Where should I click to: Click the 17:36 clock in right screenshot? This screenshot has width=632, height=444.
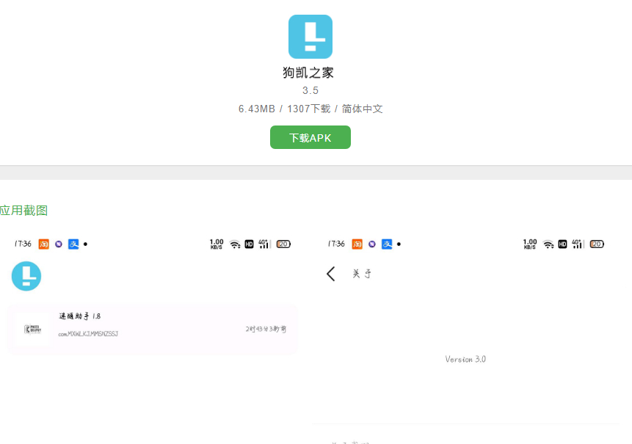tap(337, 244)
